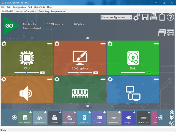Collapse test panel with top up arrow
Screen dimensions: 176x132
click(x=87, y=38)
